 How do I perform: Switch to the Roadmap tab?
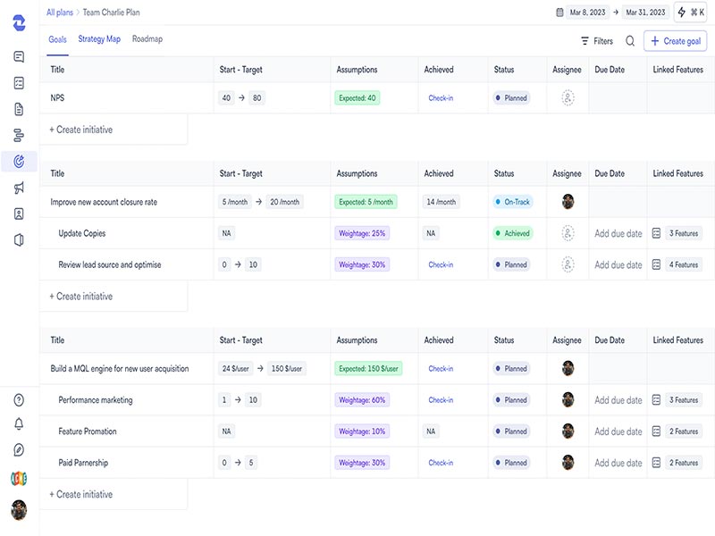pos(147,39)
